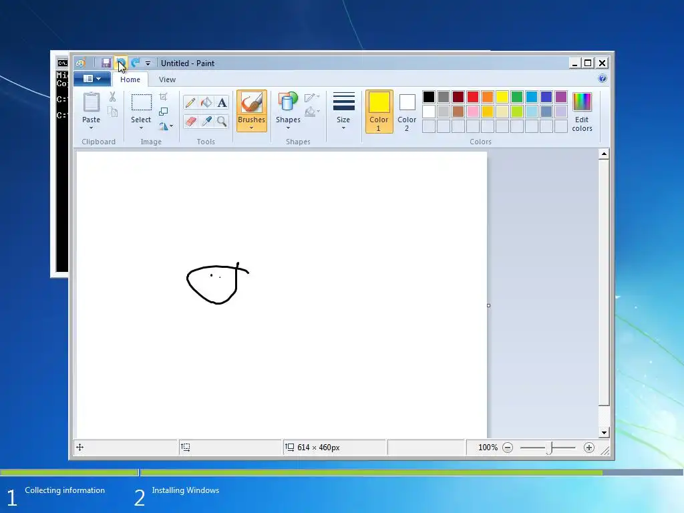Select the Pencil tool

[x=190, y=102]
